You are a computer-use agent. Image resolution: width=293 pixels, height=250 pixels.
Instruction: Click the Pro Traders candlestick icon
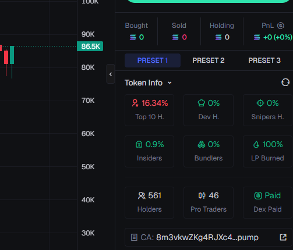pyautogui.click(x=202, y=195)
